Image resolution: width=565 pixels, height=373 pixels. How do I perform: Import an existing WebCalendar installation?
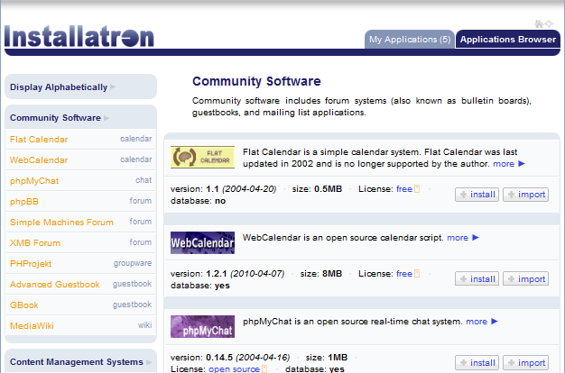click(x=525, y=278)
